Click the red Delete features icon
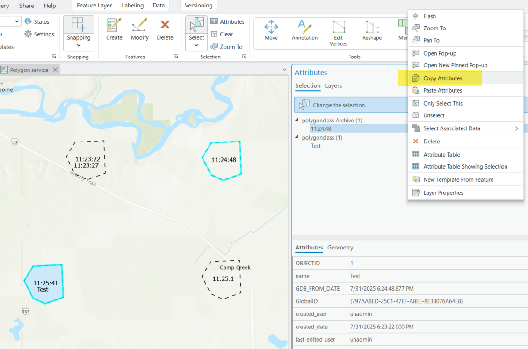Viewport: 528px width, 349px height. click(x=165, y=25)
